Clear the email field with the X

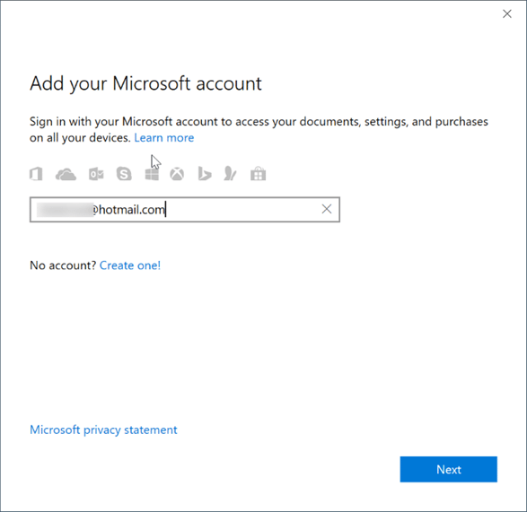pos(327,209)
